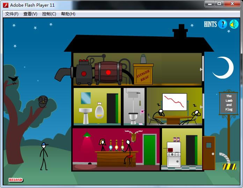This screenshot has height=188, width=243.
Task: Open the 文件(F) menu
Action: [12, 14]
